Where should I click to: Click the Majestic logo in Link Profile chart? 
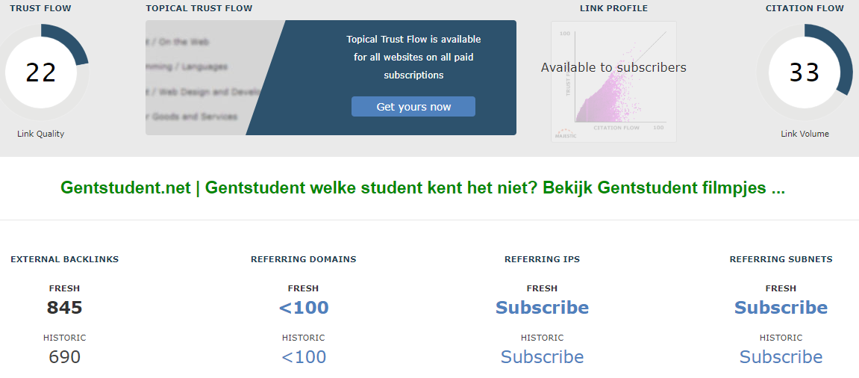tap(566, 134)
